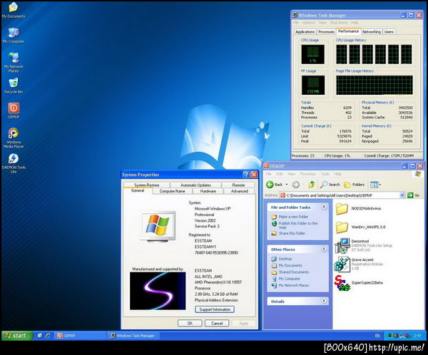Open the Advanced tab in System Properties

tap(240, 191)
